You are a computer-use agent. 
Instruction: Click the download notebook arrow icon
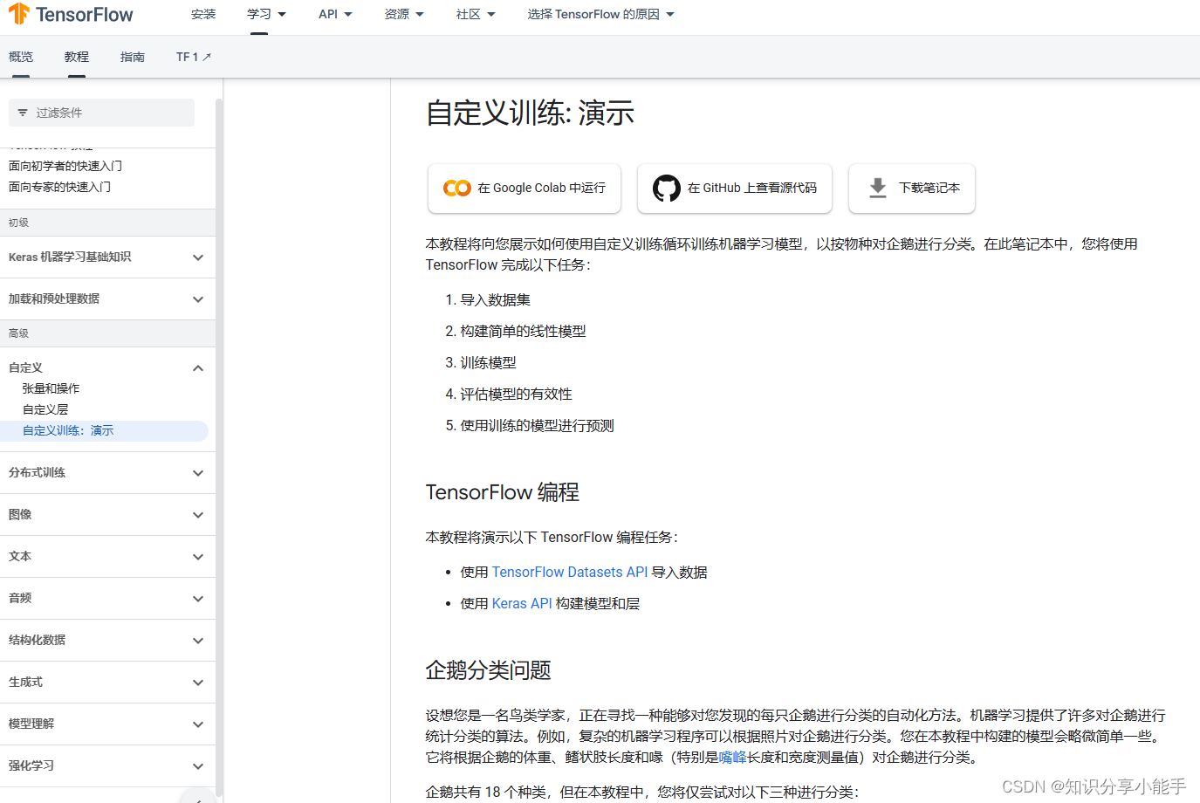coord(878,188)
